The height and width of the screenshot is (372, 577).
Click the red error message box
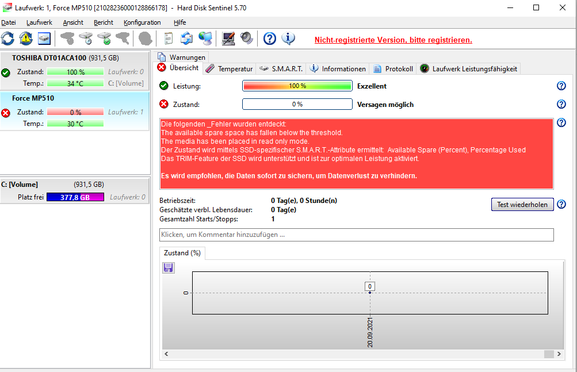357,154
